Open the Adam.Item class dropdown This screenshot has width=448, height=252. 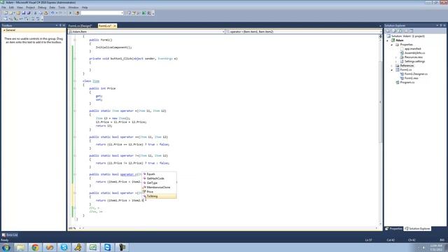click(146, 31)
